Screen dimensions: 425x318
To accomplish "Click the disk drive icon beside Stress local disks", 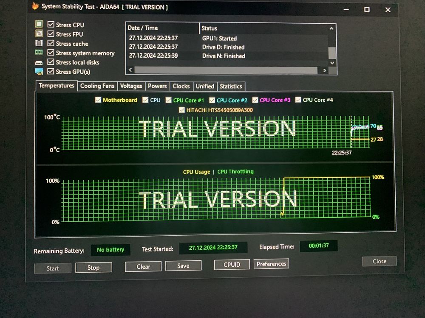I will (x=39, y=63).
